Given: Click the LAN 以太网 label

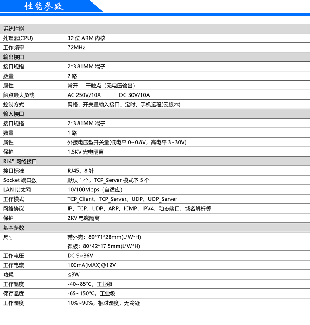Looking at the screenshot, I should (17, 190).
